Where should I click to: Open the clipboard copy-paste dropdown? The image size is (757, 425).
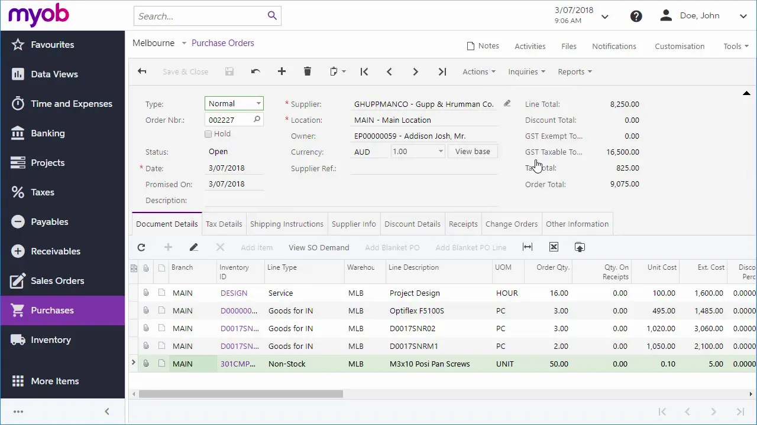click(338, 71)
